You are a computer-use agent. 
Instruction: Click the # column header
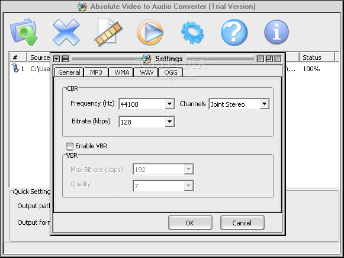[x=18, y=58]
